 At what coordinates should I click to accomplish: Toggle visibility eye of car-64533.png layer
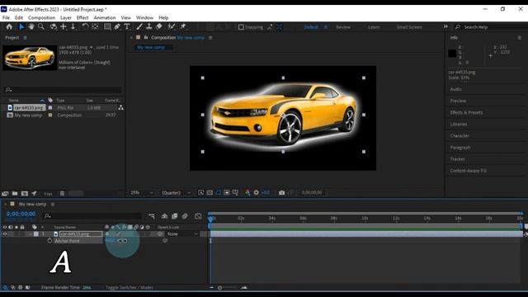[5, 233]
